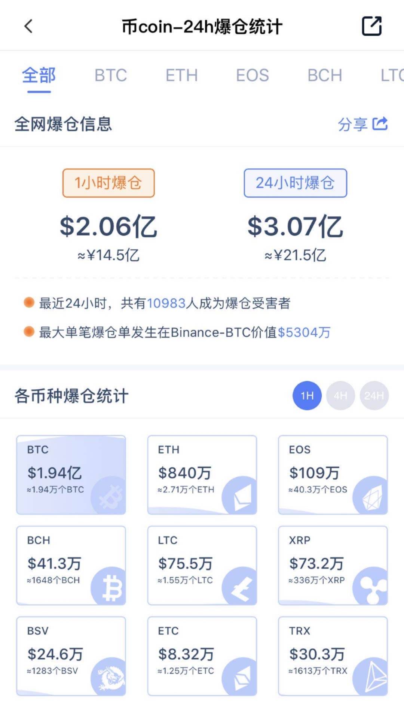This screenshot has height=715, width=404.
Task: Open the BCH liquidation card
Action: pos(71,565)
